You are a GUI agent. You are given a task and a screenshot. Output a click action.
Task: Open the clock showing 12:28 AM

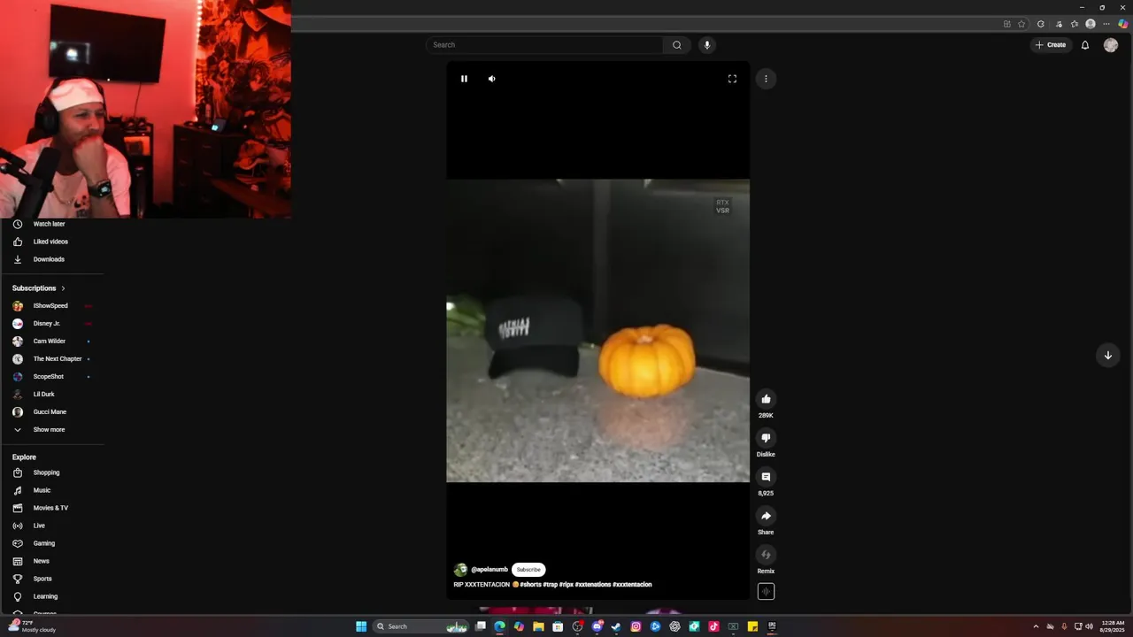pyautogui.click(x=1113, y=626)
